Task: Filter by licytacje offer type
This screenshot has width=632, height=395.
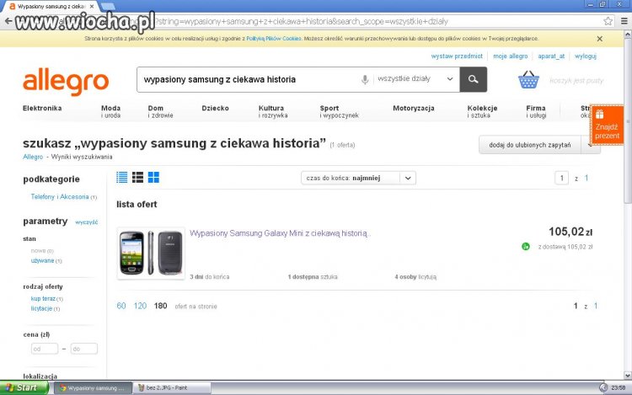Action: (x=41, y=308)
